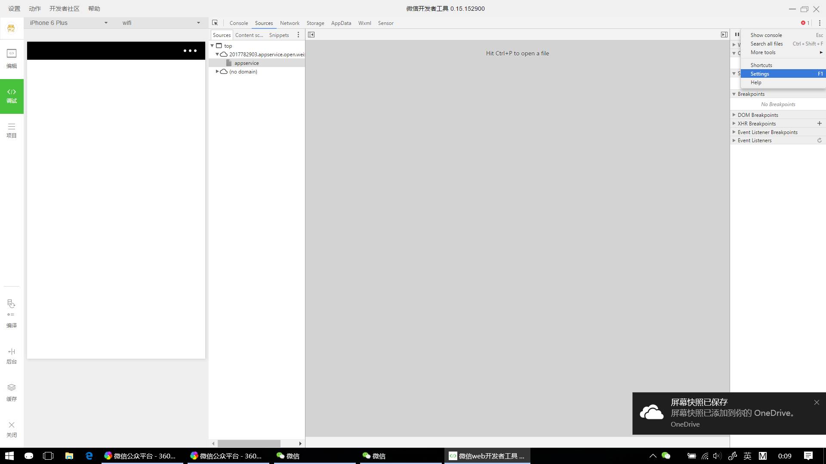826x464 pixels.
Task: Open the 编辑 (edit) sidebar panel
Action: pos(12,58)
